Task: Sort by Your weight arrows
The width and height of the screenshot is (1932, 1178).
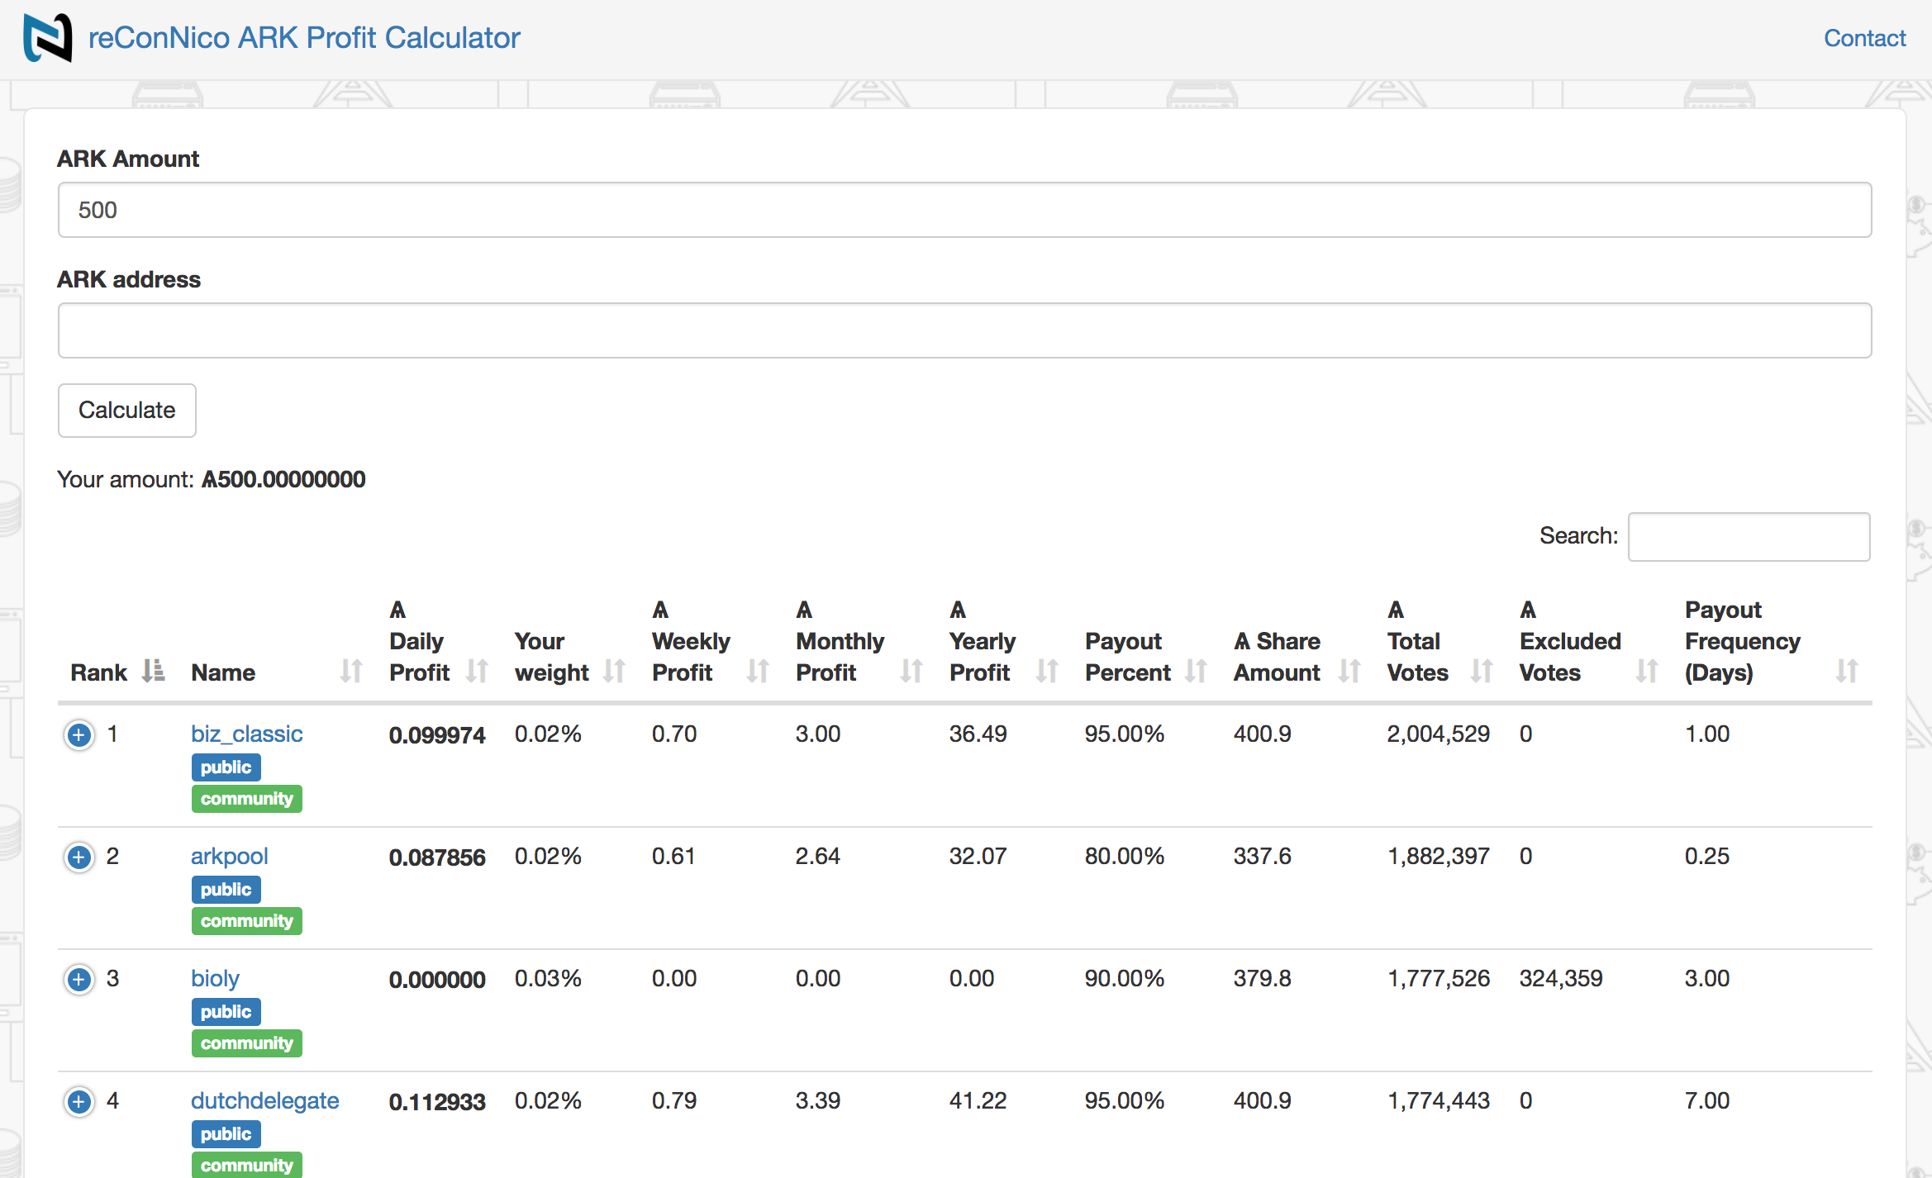Action: (614, 671)
